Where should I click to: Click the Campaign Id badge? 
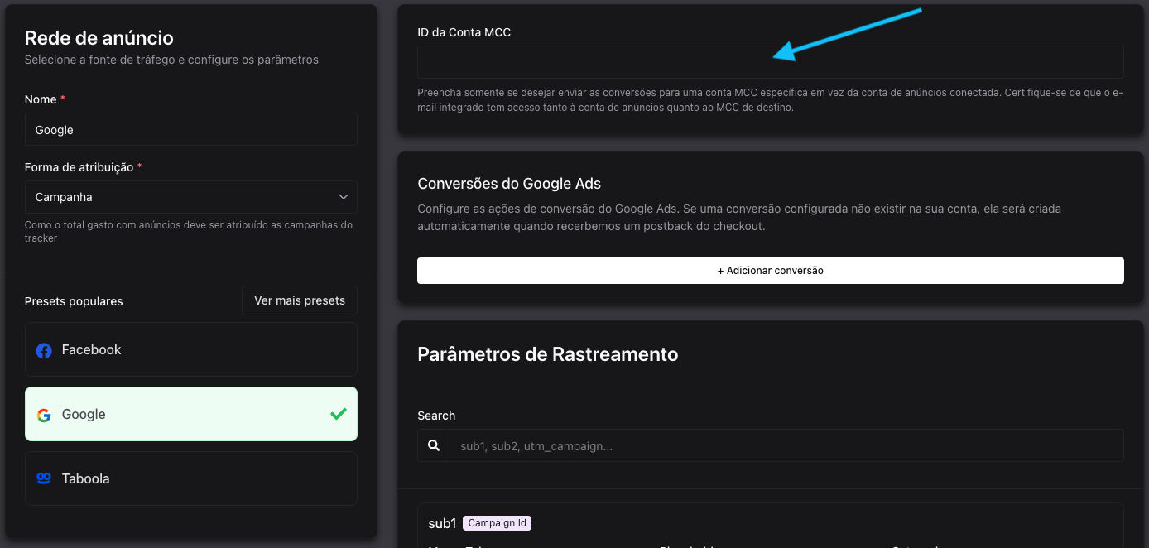(x=497, y=523)
